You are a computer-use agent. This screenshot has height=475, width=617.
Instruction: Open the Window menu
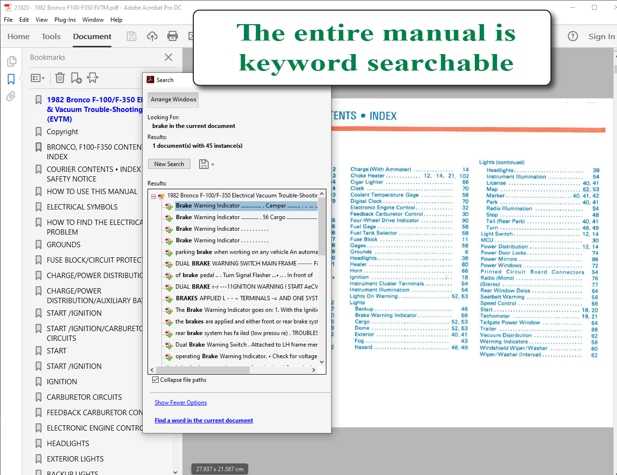[x=93, y=20]
